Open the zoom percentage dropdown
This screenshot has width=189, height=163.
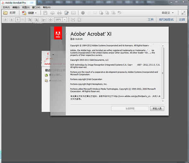point(65,20)
